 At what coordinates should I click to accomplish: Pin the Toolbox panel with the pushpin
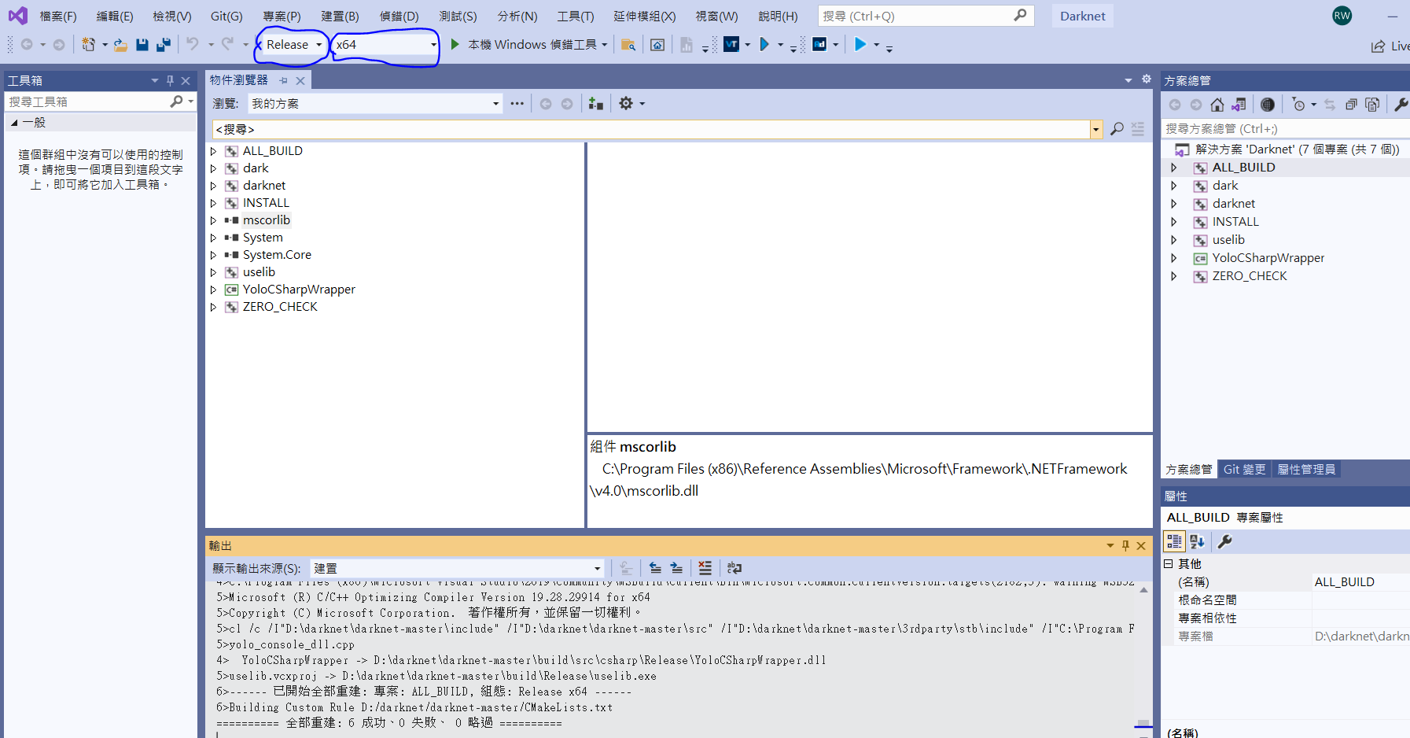pos(170,80)
